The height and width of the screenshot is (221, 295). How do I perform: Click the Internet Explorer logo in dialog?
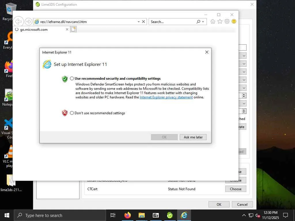[47, 64]
